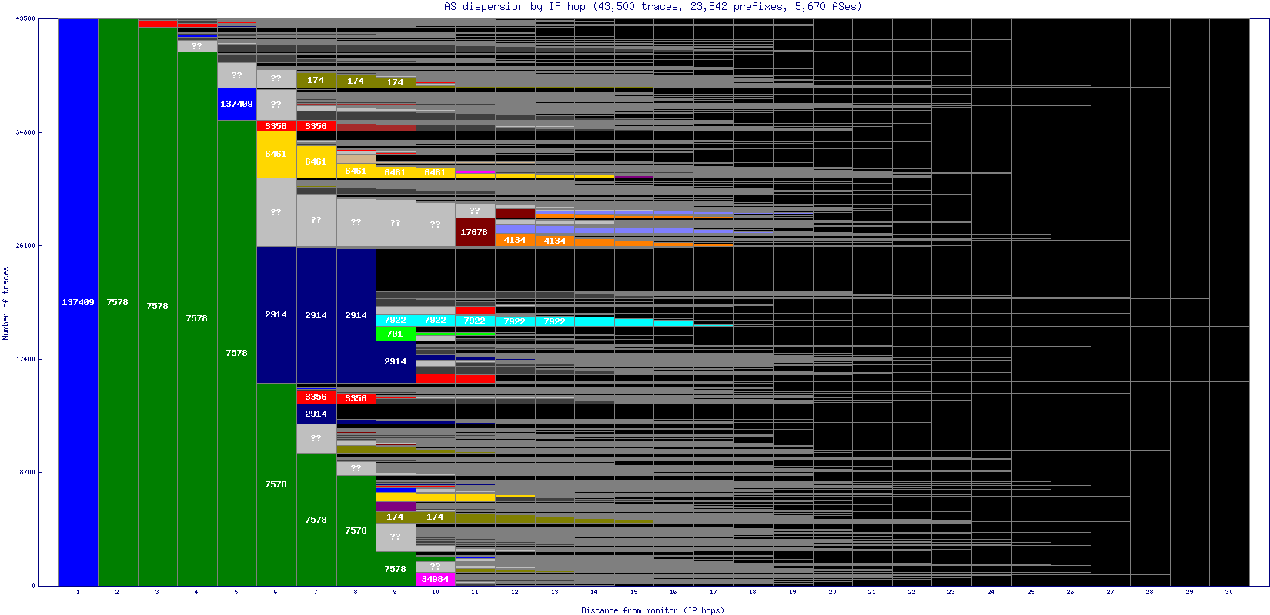Click the x-axis tick label 20
Viewport: 1270px width, 615px height.
click(x=832, y=592)
